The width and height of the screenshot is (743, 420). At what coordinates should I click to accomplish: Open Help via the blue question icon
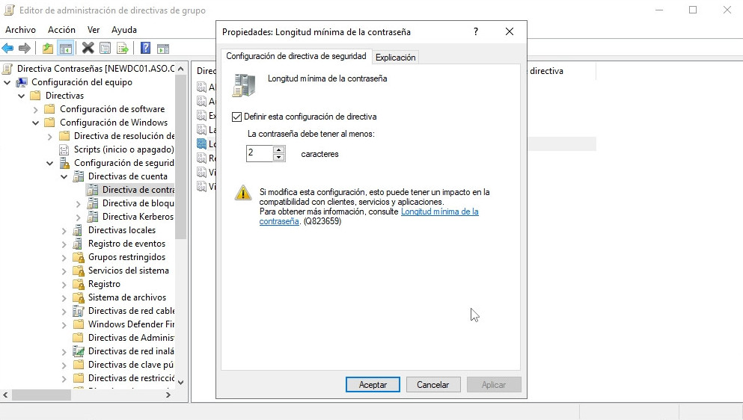(x=146, y=49)
